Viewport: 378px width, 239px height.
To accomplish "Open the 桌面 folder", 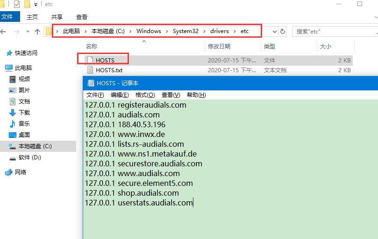I will tap(24, 135).
